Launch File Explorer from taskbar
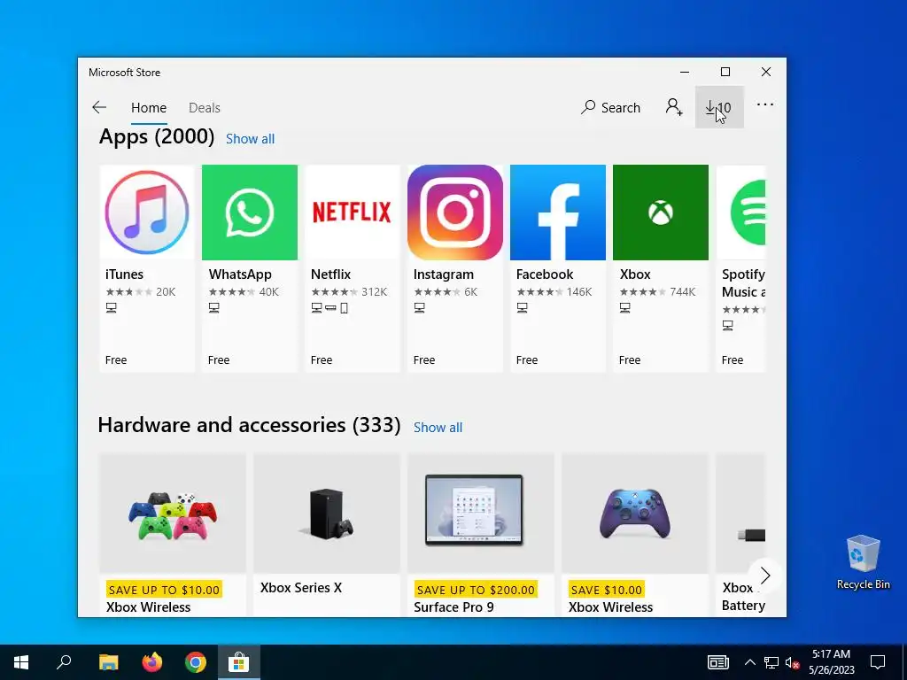The height and width of the screenshot is (680, 907). [108, 662]
